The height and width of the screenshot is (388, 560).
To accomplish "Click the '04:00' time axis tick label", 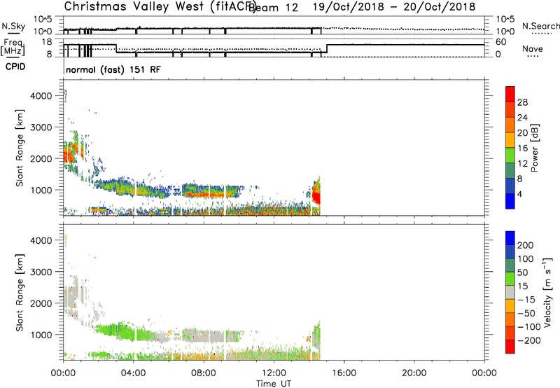I will coord(133,373).
